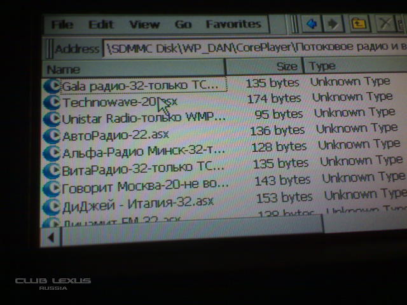Open the Go menu
Viewport: 407px width, 305px height.
183,25
